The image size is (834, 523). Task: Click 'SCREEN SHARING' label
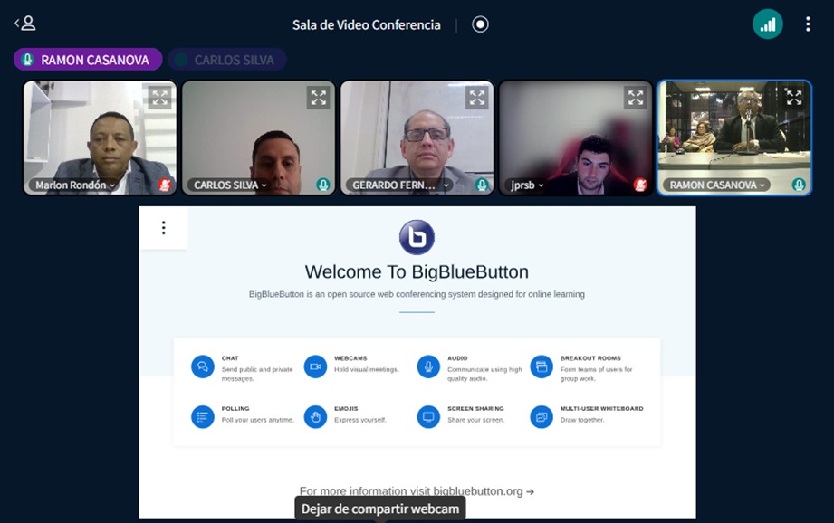point(475,409)
